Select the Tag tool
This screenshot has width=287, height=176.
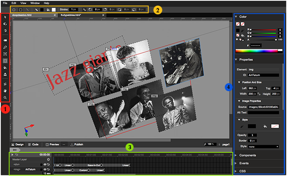tap(5, 40)
